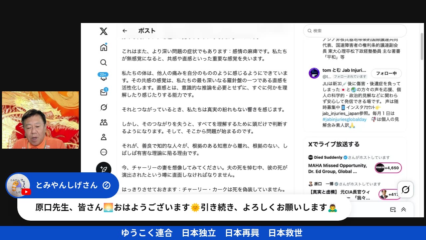Open MAHA Missed Opportunity live broadcast
This screenshot has height=240, width=426.
click(337, 168)
